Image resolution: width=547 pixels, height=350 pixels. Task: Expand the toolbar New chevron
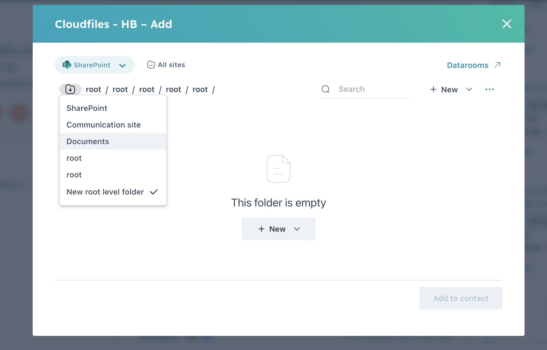click(x=469, y=89)
